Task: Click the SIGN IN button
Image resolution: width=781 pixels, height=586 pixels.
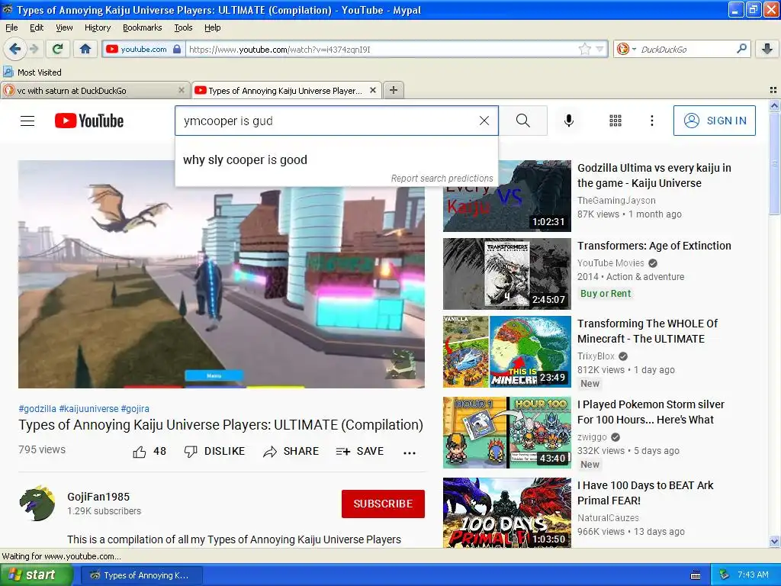Action: pyautogui.click(x=714, y=121)
